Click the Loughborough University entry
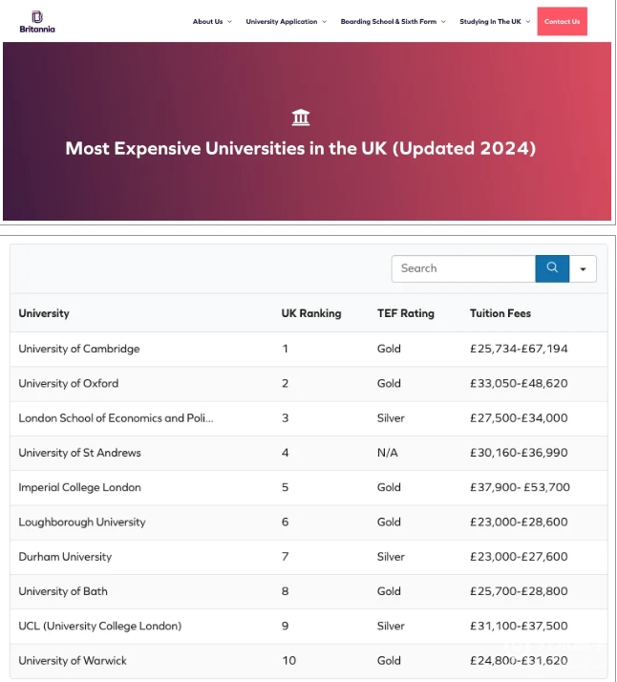 [82, 522]
